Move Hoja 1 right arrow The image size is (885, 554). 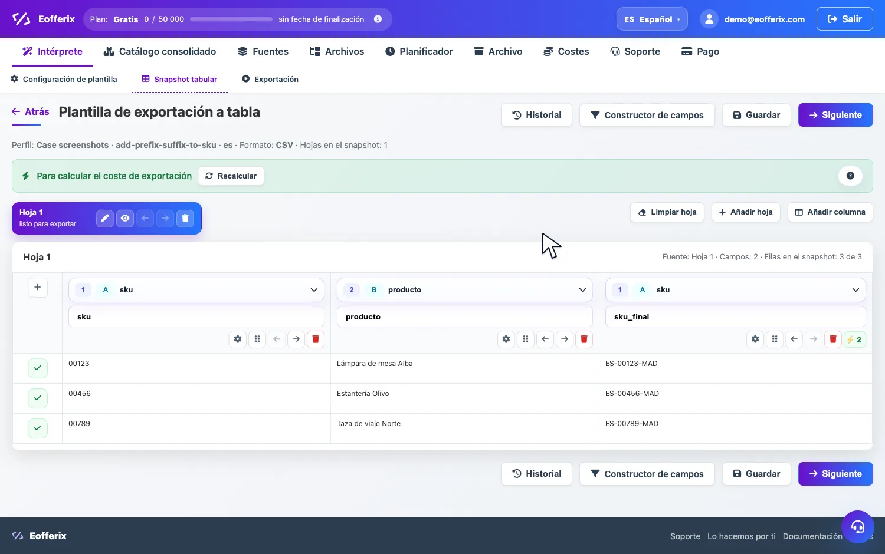[x=165, y=218]
